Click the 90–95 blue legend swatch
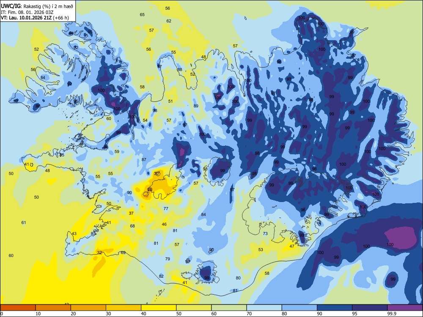Screen dimensions: 423x317 335,308
